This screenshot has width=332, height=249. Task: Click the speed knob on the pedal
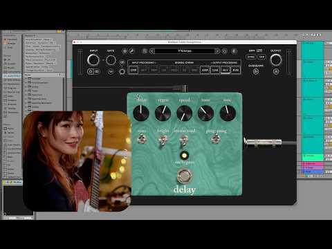point(184,113)
